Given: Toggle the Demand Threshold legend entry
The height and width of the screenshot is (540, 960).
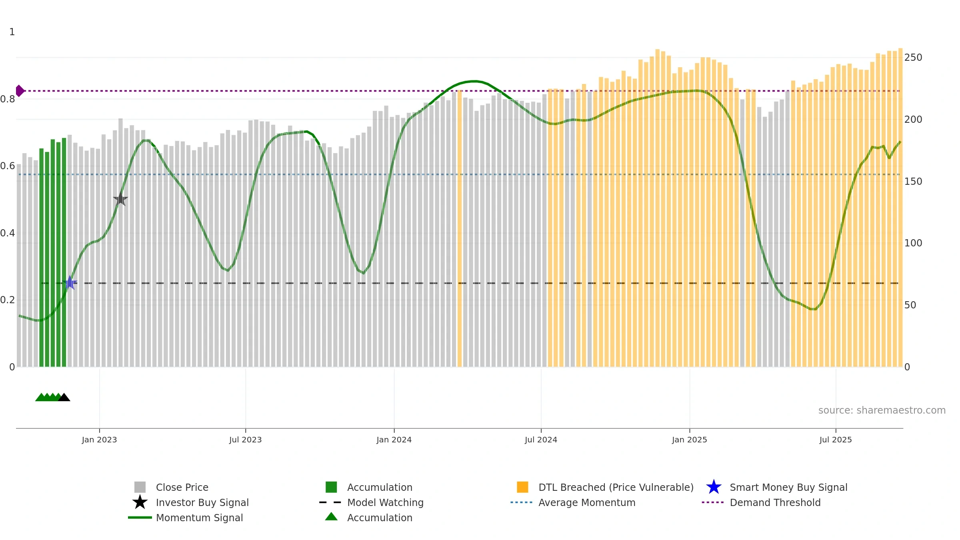Looking at the screenshot, I should click(761, 502).
